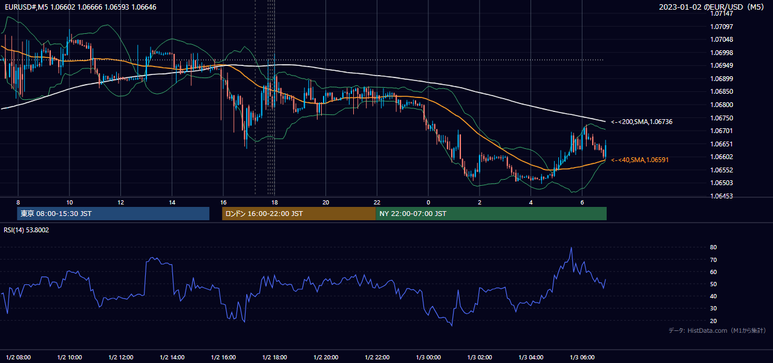Click price axis label 1.06899

click(x=722, y=79)
